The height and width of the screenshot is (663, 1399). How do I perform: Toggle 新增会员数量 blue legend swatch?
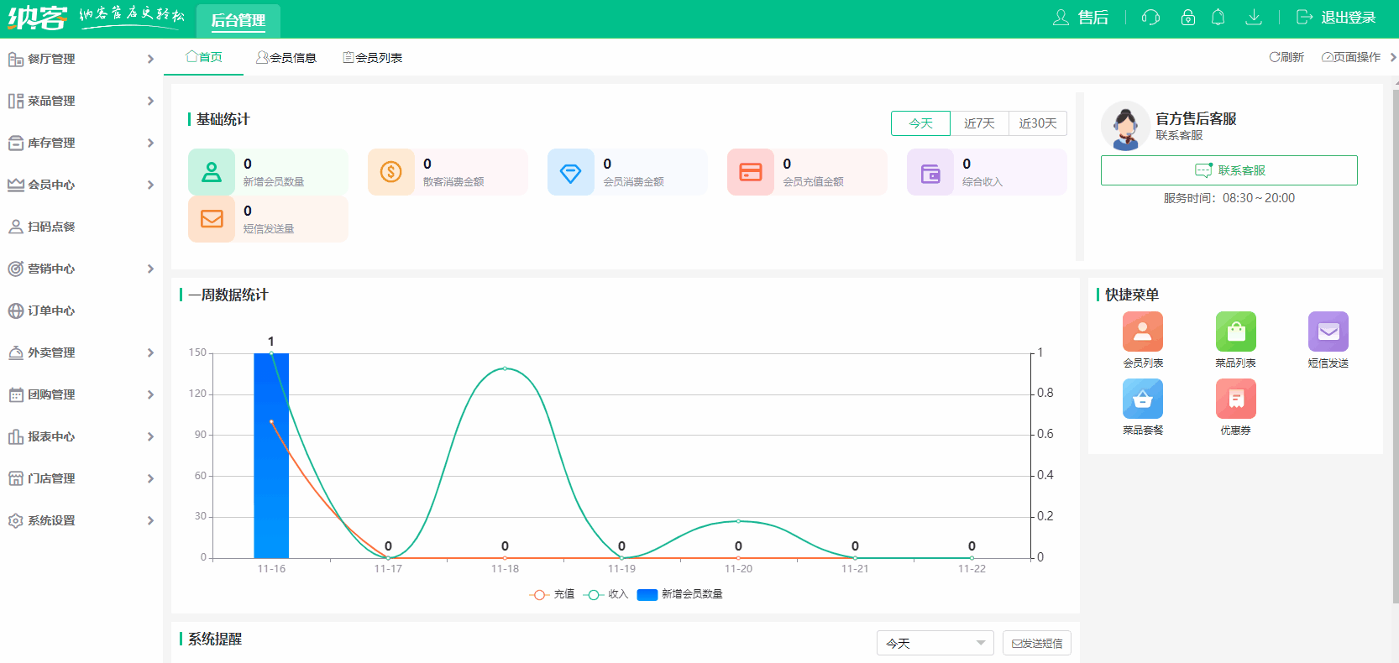point(647,594)
